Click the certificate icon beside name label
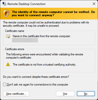Viewport: 98px width, 100px height. point(8,36)
